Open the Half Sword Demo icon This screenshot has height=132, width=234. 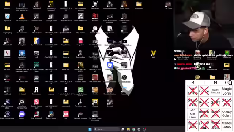(x=95, y=77)
